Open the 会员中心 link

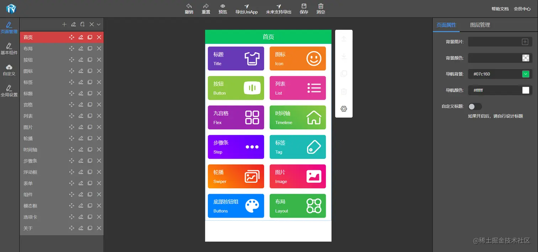[x=522, y=9]
